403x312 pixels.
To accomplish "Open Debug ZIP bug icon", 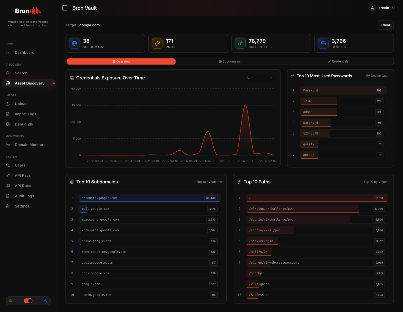I will point(8,124).
